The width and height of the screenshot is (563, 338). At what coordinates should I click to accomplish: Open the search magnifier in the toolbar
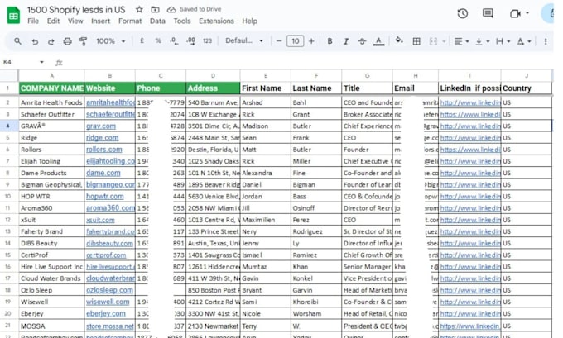coord(17,41)
